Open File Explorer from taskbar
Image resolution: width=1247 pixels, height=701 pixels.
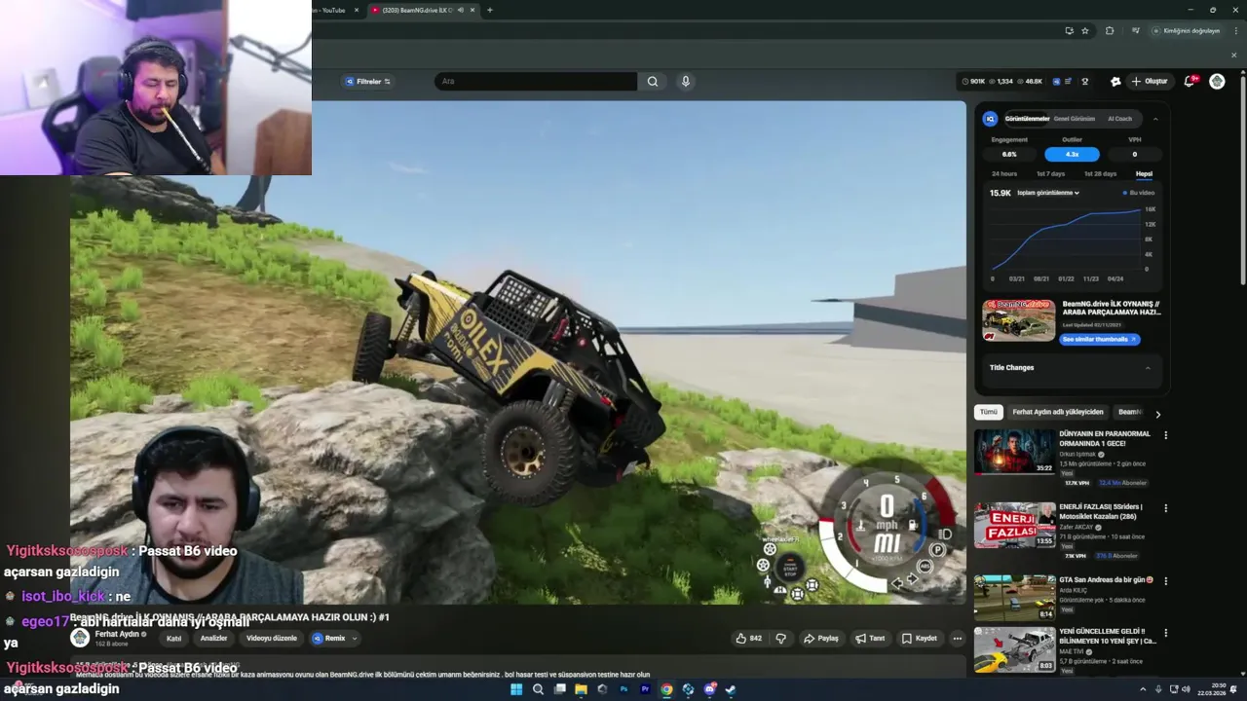[x=581, y=689]
